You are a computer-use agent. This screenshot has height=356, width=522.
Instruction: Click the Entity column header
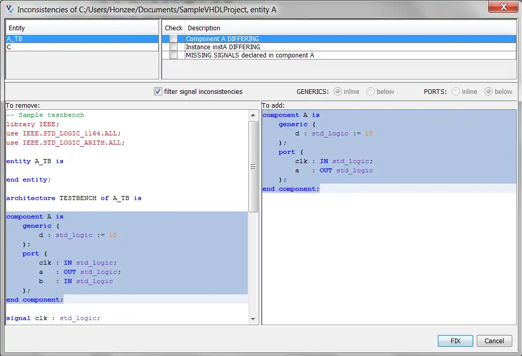(x=82, y=28)
